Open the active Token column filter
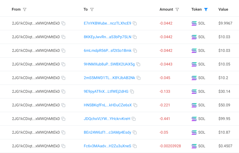 pyautogui.click(x=206, y=10)
